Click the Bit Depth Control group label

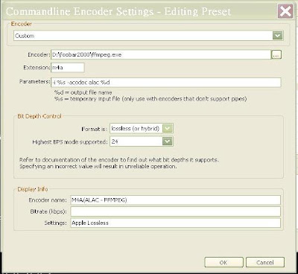coord(39,116)
